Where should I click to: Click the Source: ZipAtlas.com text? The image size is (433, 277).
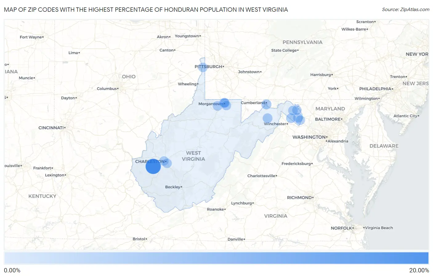(x=406, y=10)
